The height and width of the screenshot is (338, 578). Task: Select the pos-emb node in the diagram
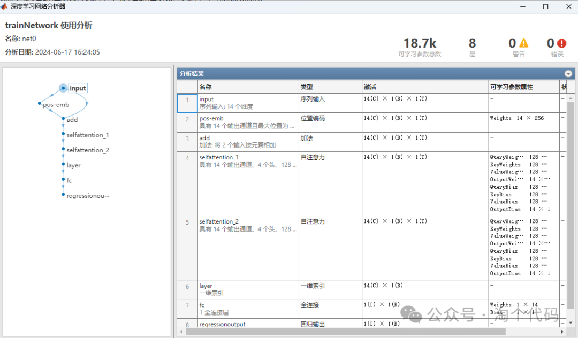tap(55, 104)
